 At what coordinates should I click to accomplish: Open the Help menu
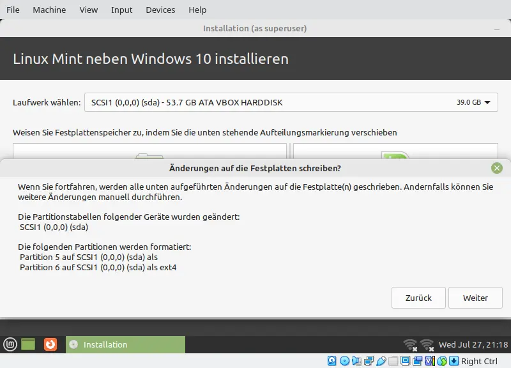[197, 10]
